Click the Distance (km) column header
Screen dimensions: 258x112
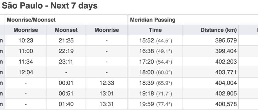coord(211,30)
